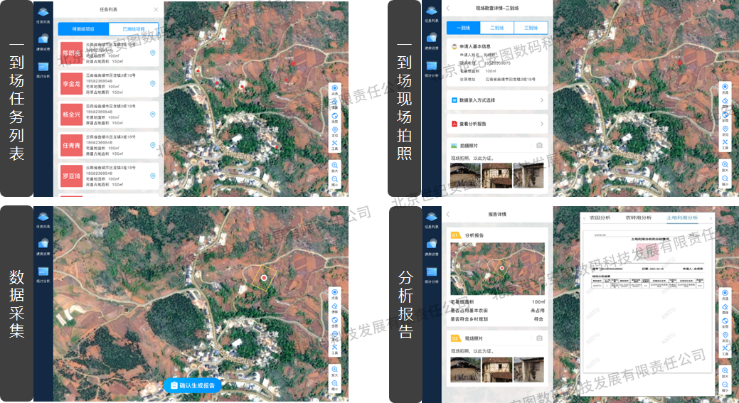Screen dimensions: 739x403
Task: Open first site photo under 拍摄照片
Action: pos(465,176)
